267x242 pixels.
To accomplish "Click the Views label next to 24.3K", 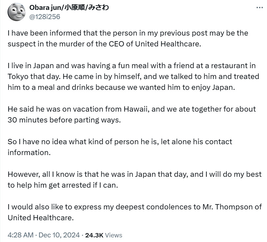I will click(x=113, y=235).
